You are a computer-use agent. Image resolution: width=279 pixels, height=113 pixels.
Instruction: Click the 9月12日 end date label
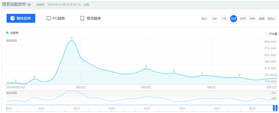pos(272,87)
